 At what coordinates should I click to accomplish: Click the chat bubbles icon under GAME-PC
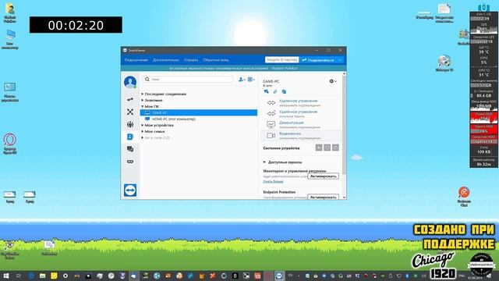pos(267,92)
